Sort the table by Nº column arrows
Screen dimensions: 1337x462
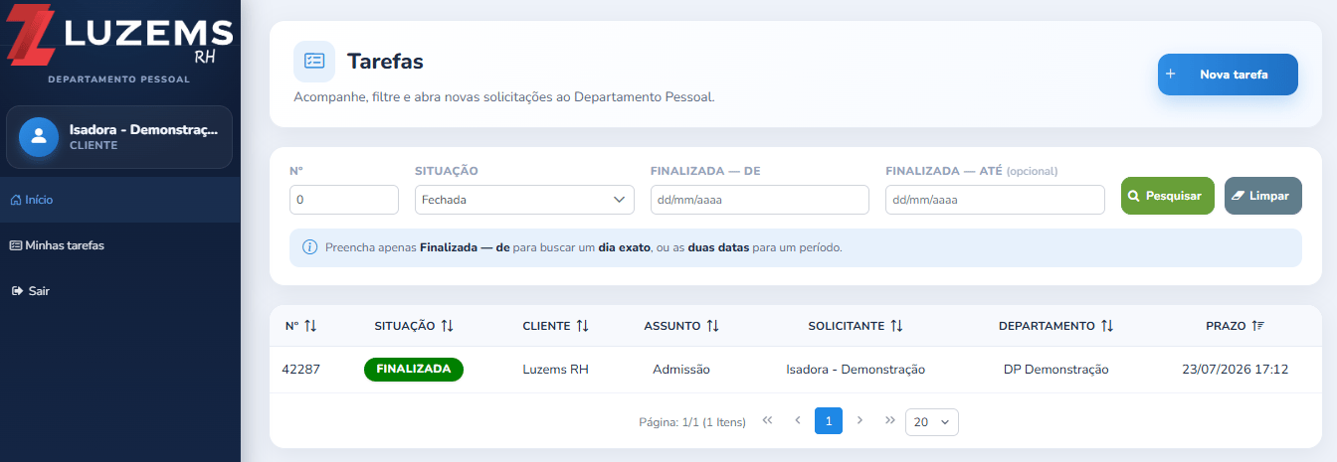(310, 326)
